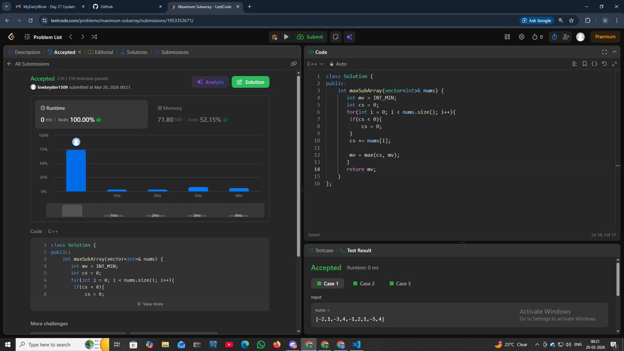The width and height of the screenshot is (624, 351).
Task: Reload the page in browser
Action: [31, 20]
